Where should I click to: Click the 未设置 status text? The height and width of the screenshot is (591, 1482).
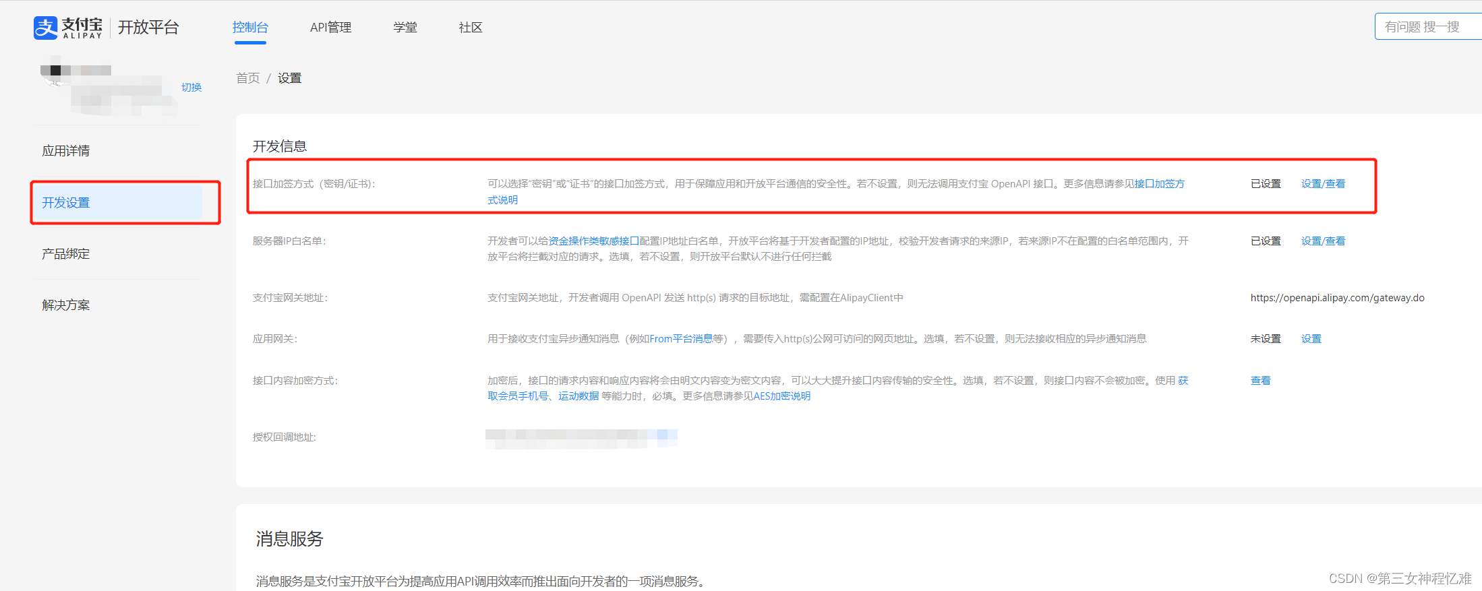click(1266, 339)
